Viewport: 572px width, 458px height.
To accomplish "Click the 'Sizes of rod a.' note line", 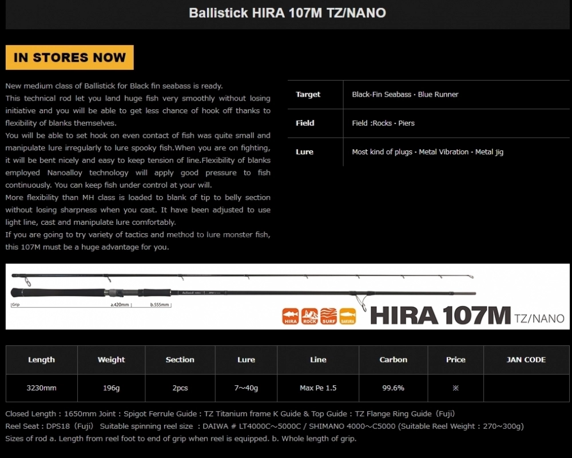I will (x=181, y=439).
